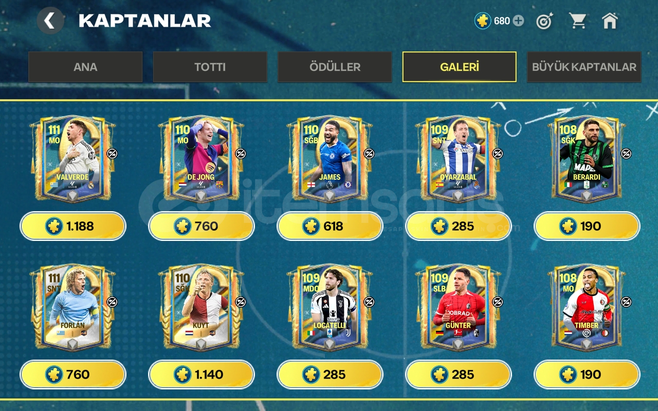Screen dimensions: 658x411
Task: Open the objectives target icon
Action: pyautogui.click(x=544, y=21)
